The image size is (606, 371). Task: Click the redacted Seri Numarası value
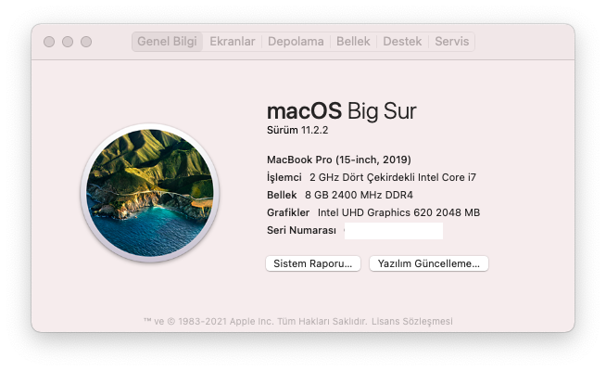coord(393,231)
